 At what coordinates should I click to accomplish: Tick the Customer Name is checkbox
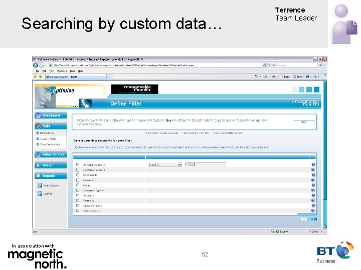pos(78,170)
